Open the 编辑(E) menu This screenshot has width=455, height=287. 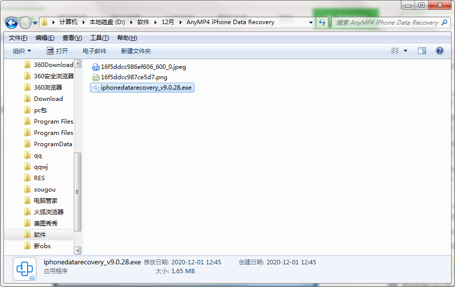pos(45,38)
